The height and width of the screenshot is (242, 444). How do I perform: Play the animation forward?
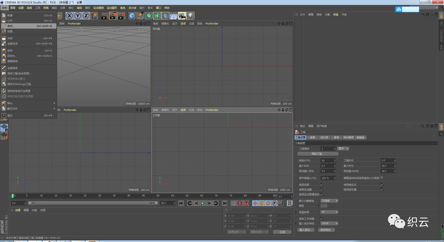202,203
